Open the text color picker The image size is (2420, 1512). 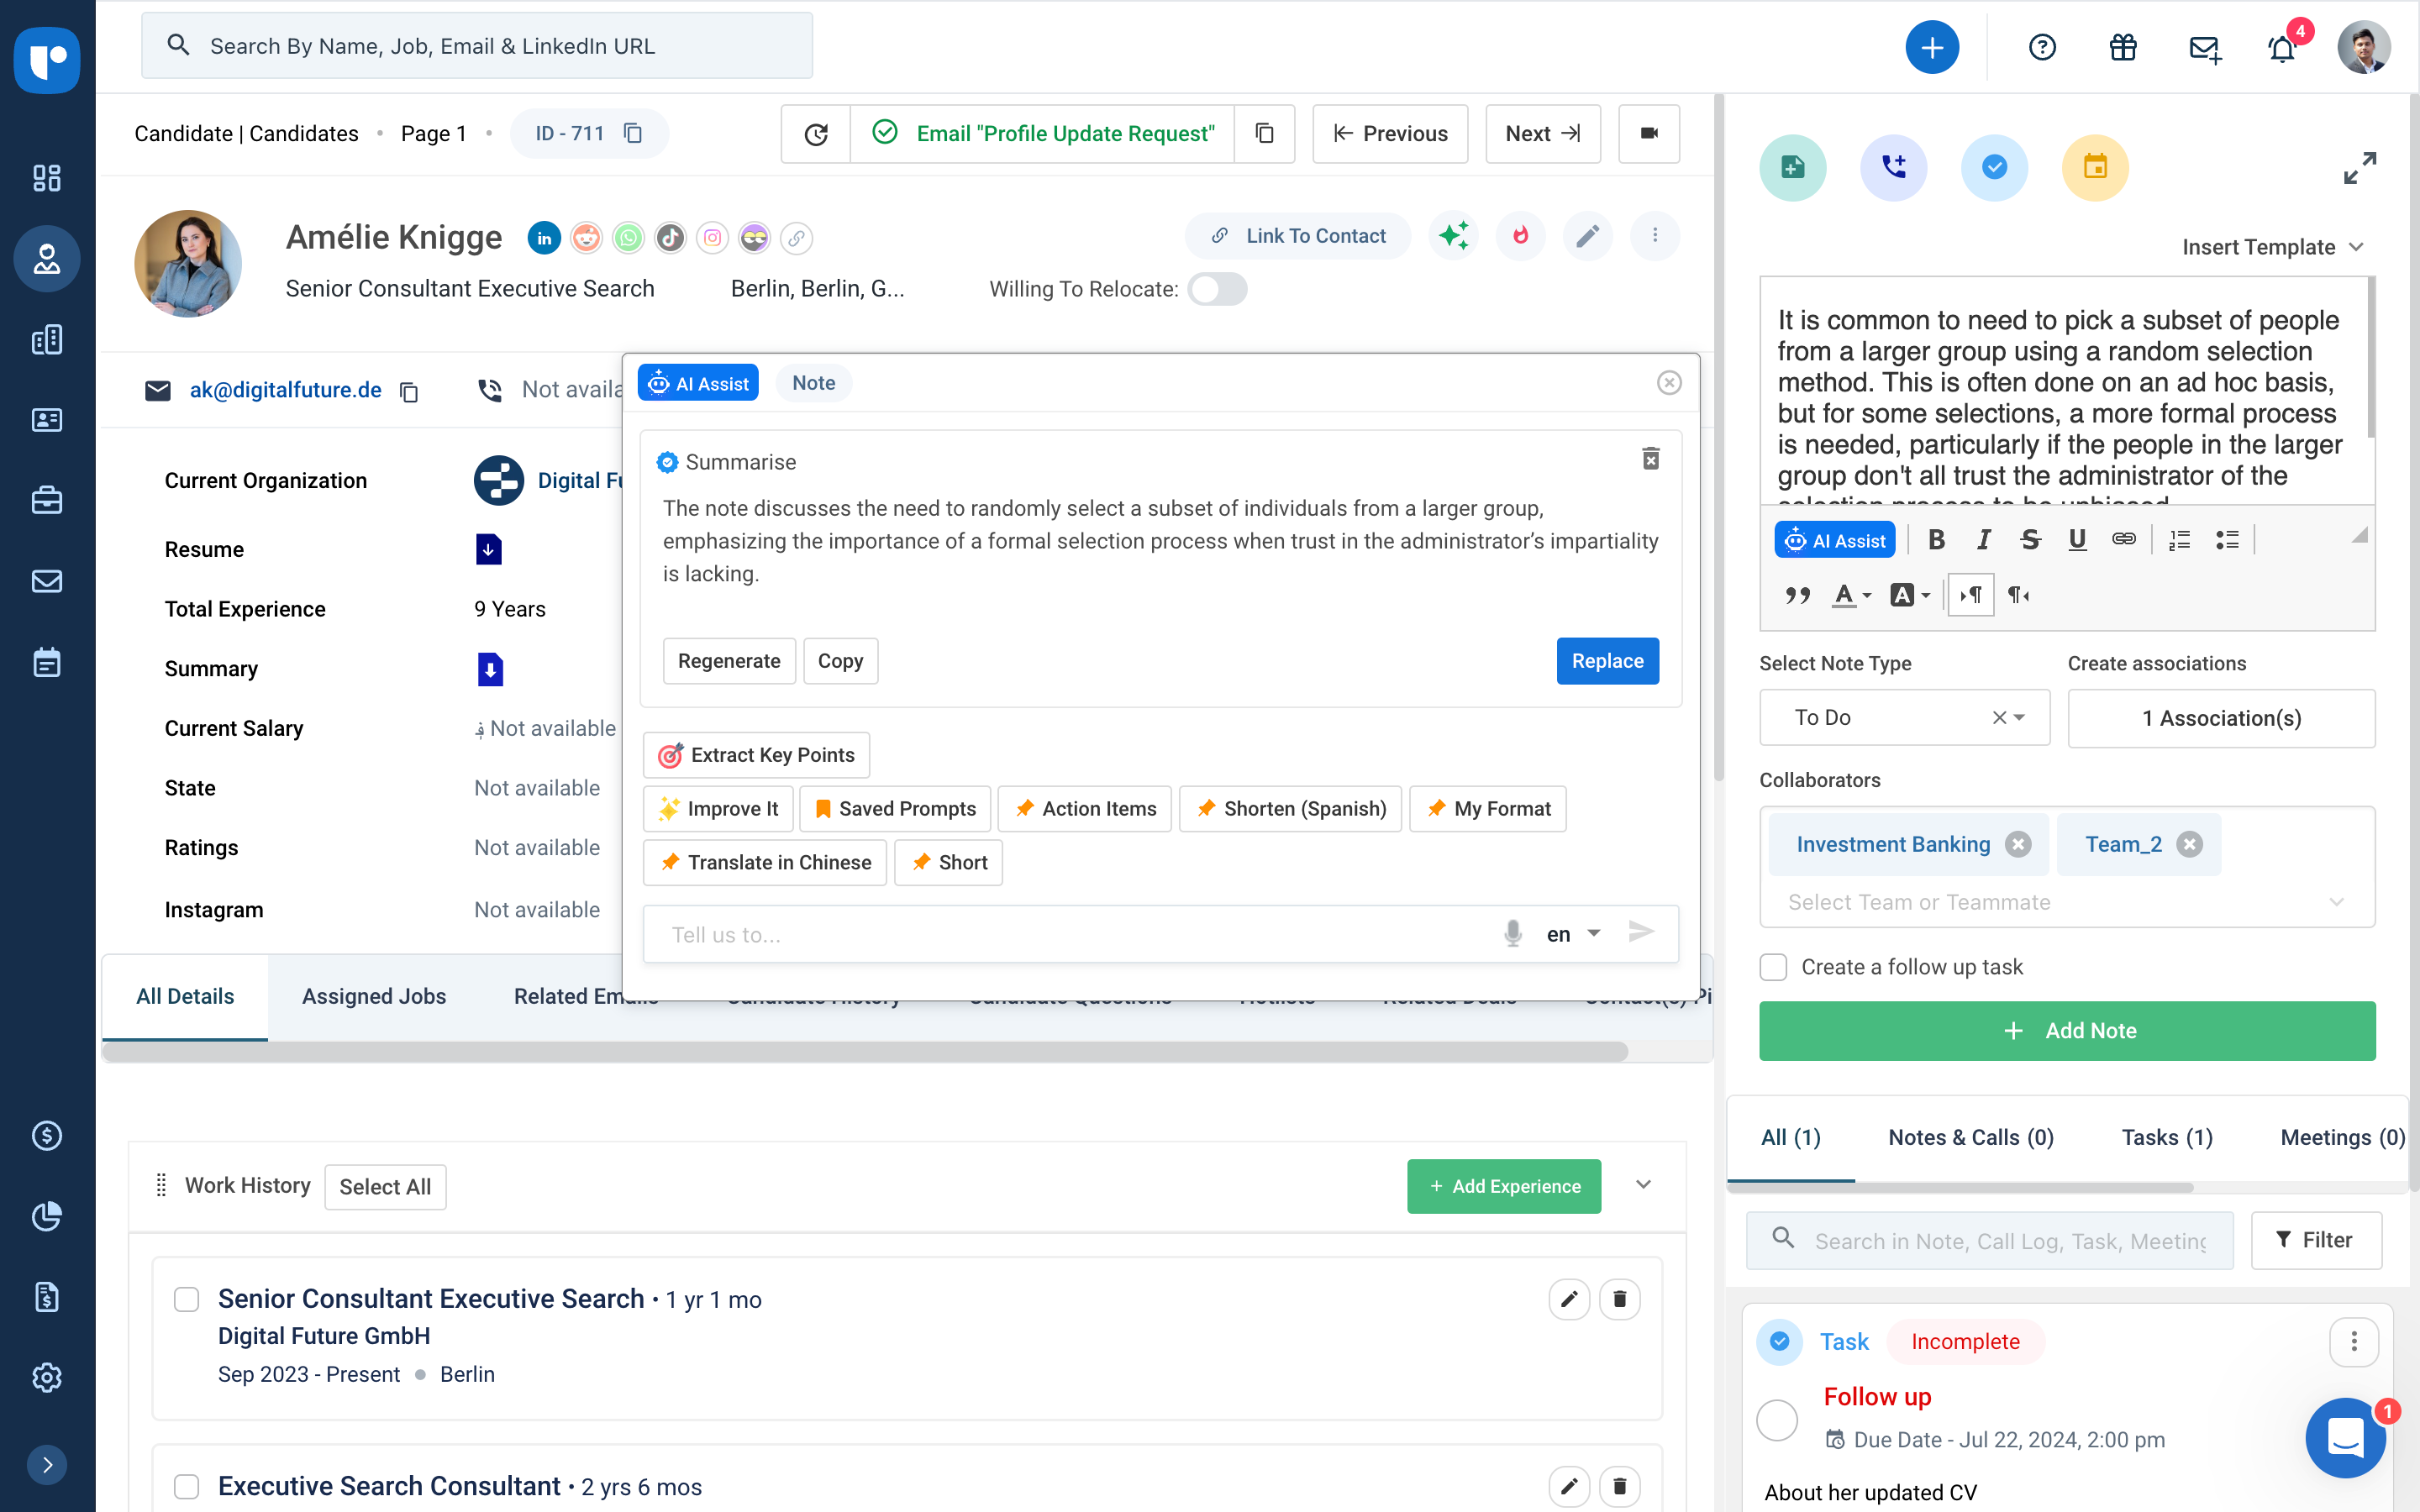(x=1851, y=595)
